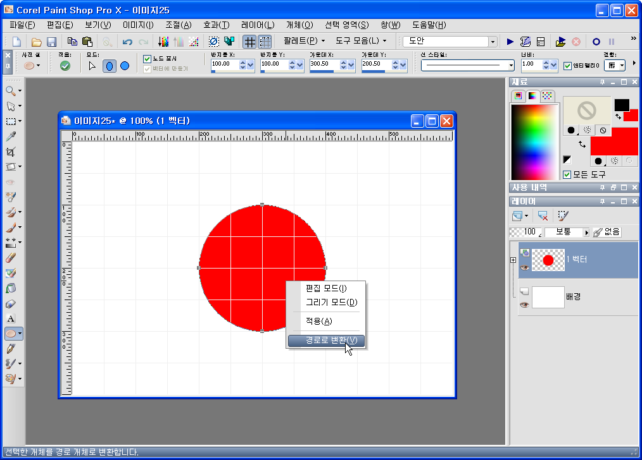Expand the 1 벡터 layer tree
This screenshot has height=460, width=642.
click(513, 260)
